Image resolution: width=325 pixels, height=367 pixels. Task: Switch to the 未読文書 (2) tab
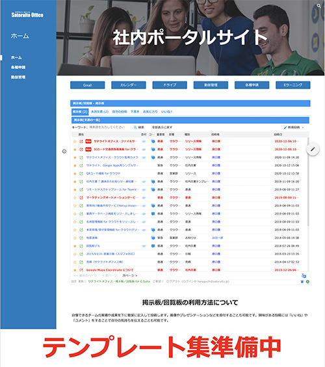click(x=100, y=112)
